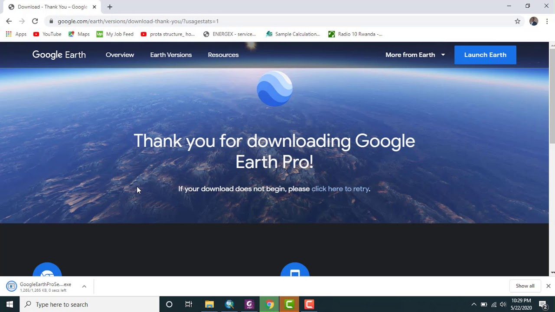Close the downloads bar
This screenshot has width=555, height=312.
548,286
